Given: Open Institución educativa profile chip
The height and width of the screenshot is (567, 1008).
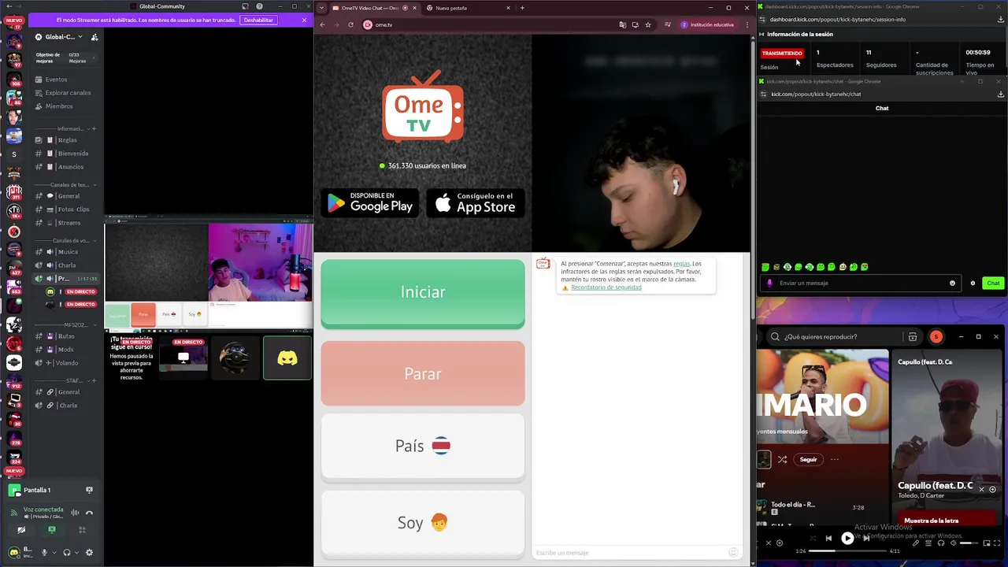Looking at the screenshot, I should pos(707,24).
